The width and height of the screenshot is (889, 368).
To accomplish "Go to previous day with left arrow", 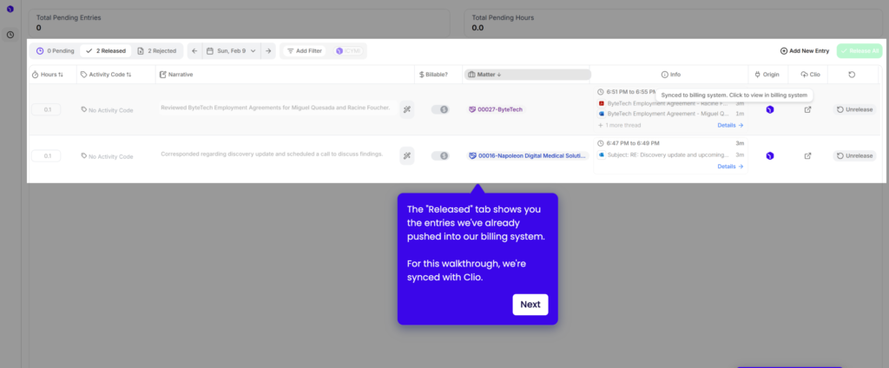I will [x=195, y=51].
